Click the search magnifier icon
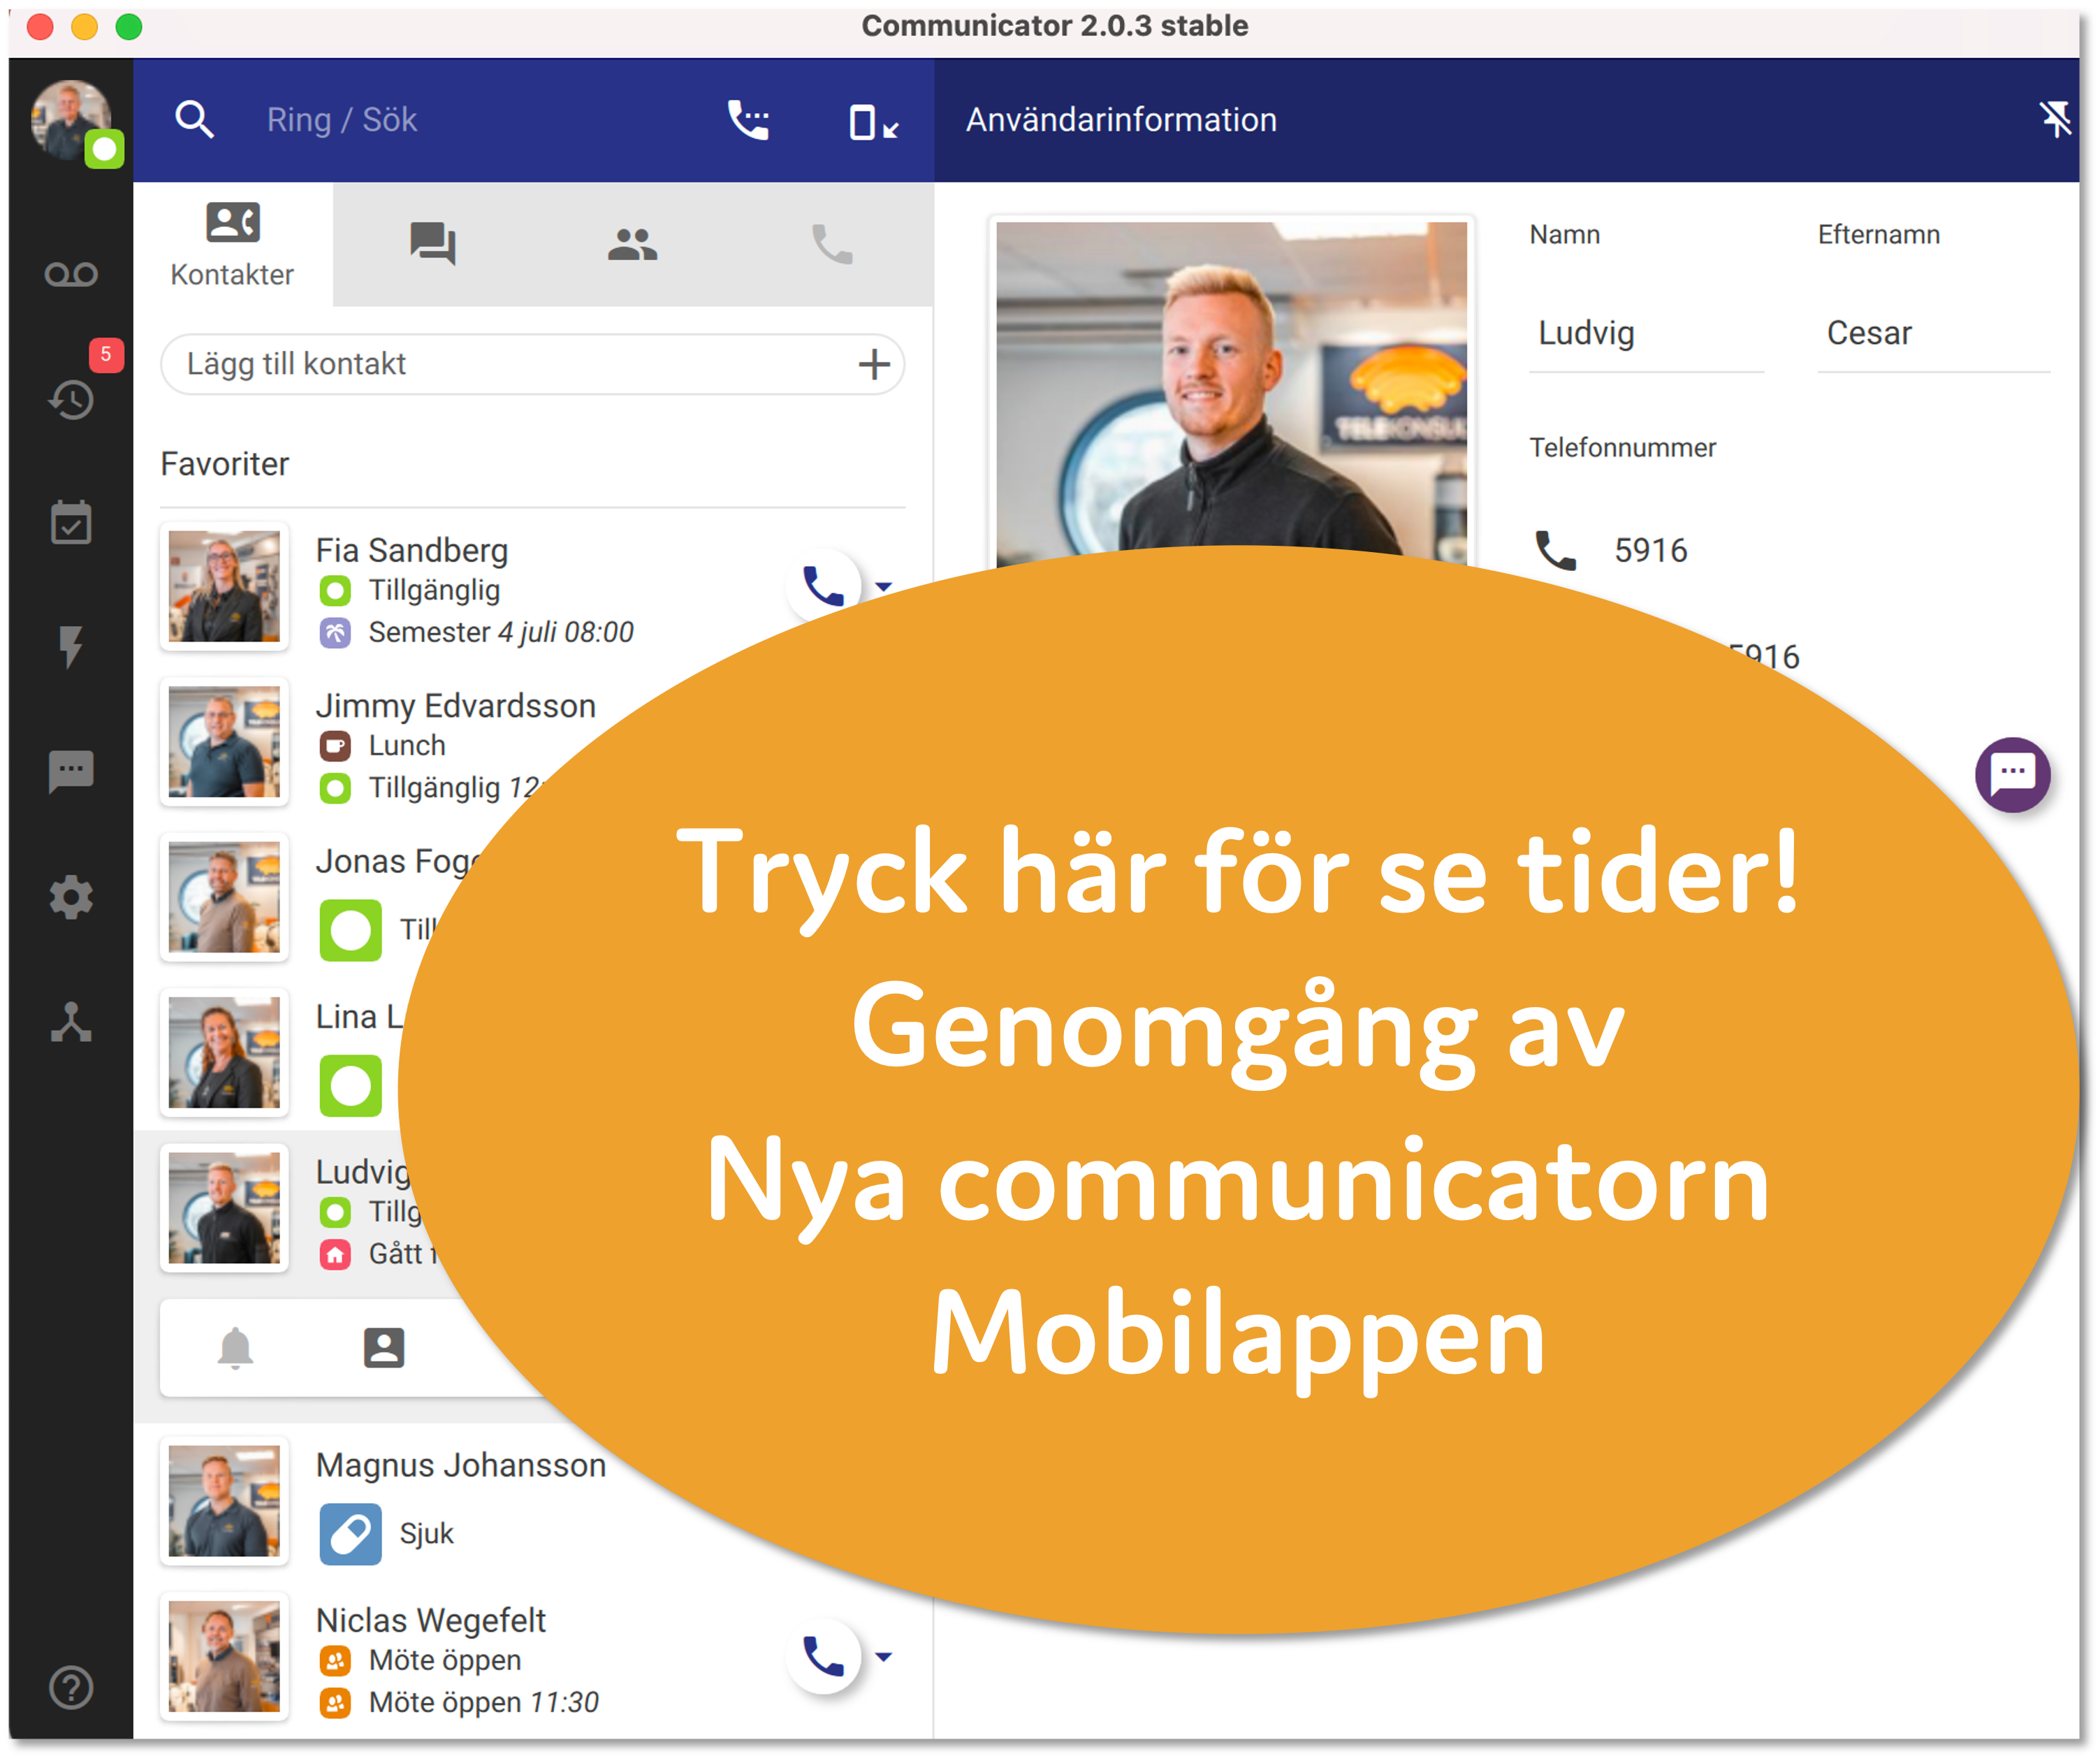Image resolution: width=2100 pixels, height=1761 pixels. [x=195, y=120]
